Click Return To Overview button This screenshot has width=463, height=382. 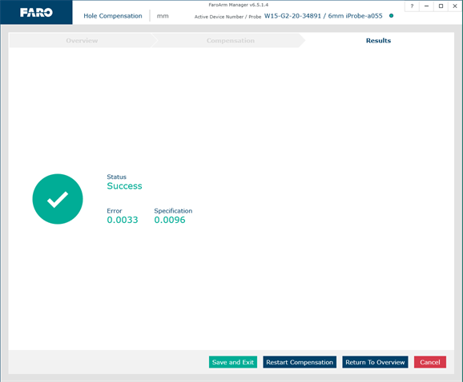click(375, 362)
